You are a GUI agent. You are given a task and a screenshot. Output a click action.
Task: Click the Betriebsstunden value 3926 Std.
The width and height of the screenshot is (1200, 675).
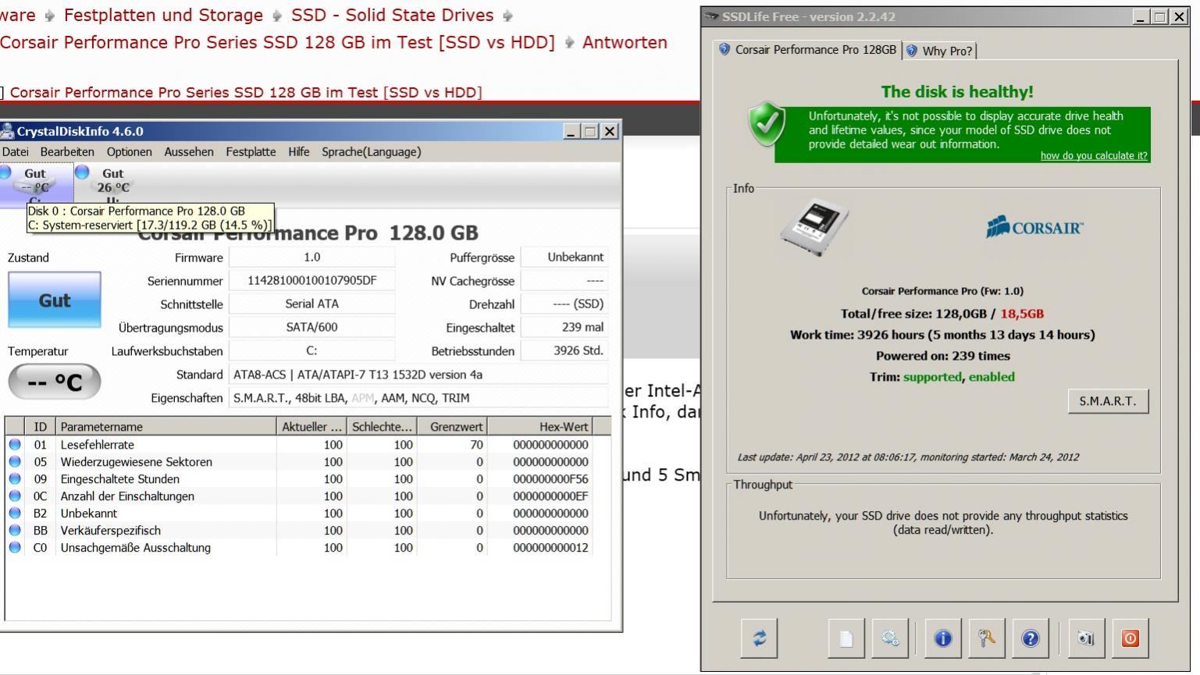[x=564, y=350]
